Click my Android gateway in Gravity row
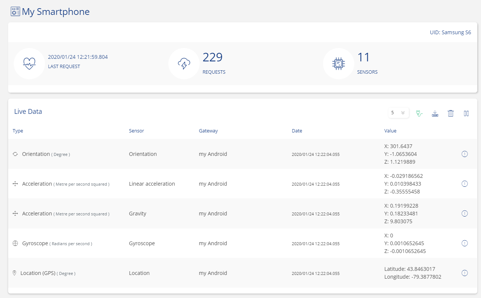481x298 pixels. [x=213, y=214]
